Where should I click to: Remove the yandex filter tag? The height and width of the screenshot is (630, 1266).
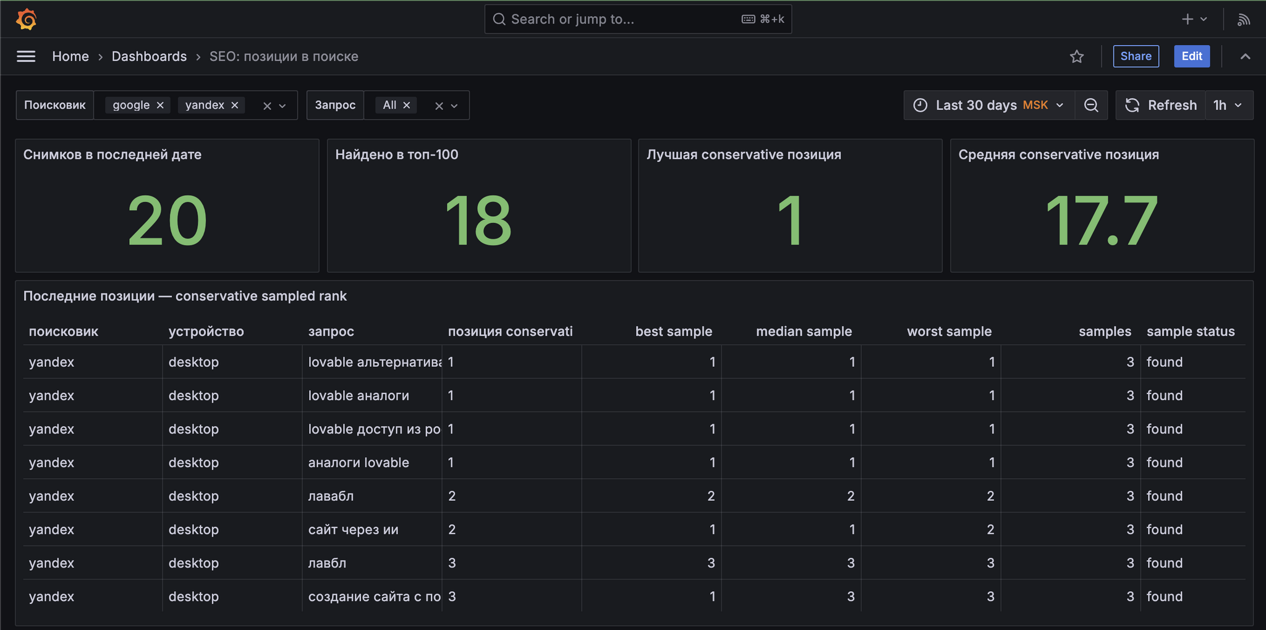click(x=235, y=105)
